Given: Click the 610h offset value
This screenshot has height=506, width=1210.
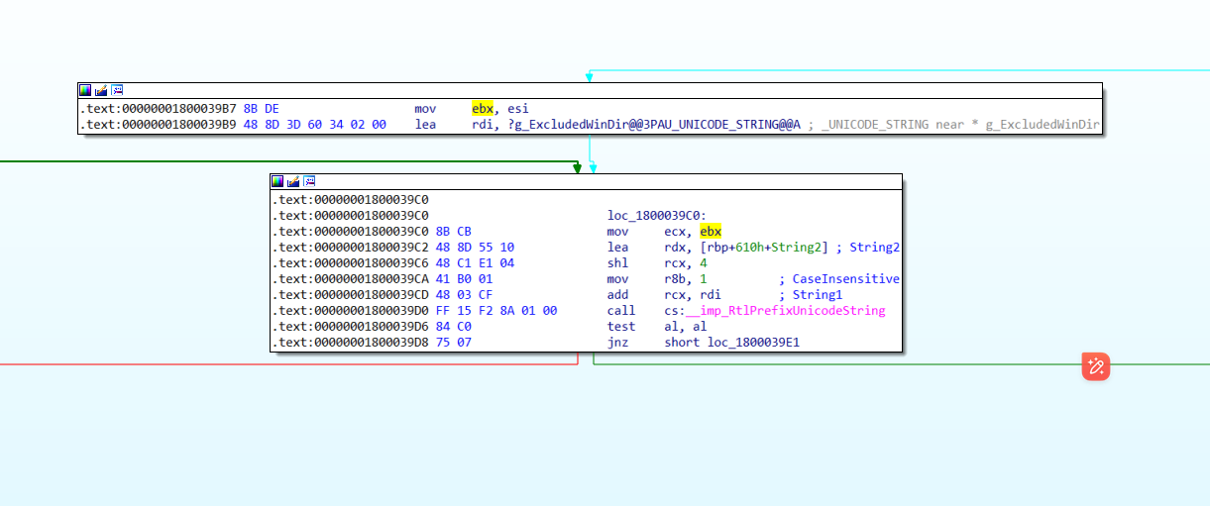Looking at the screenshot, I should click(752, 248).
